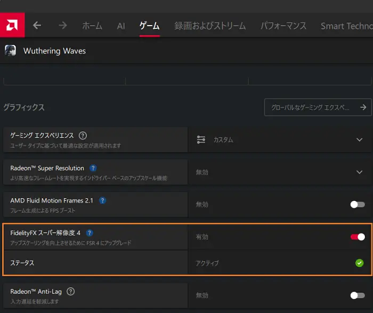373x313 pixels.
Task: Show AMD Fluid Motion Frames 2.1 help
Action: 102,200
